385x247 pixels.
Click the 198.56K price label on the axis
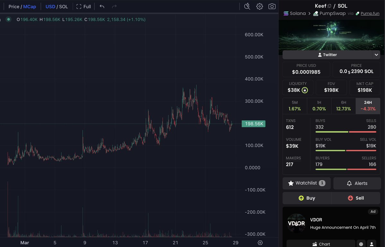pyautogui.click(x=253, y=123)
